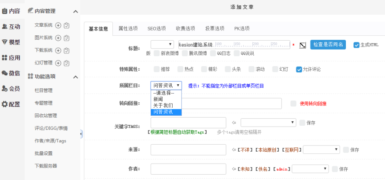The height and width of the screenshot is (180, 385).
Task: Click the clipboard icon beside 幻灯管理
Action: tap(67, 63)
